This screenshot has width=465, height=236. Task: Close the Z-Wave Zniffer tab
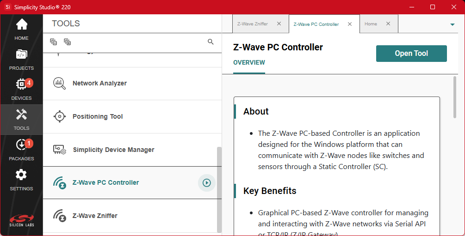pyautogui.click(x=279, y=24)
